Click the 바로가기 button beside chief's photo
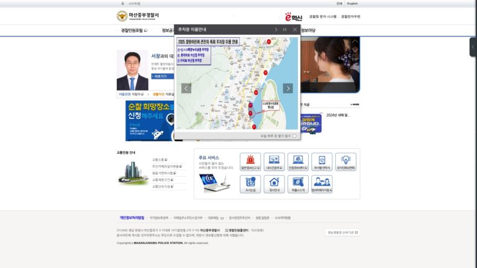 coord(163,76)
